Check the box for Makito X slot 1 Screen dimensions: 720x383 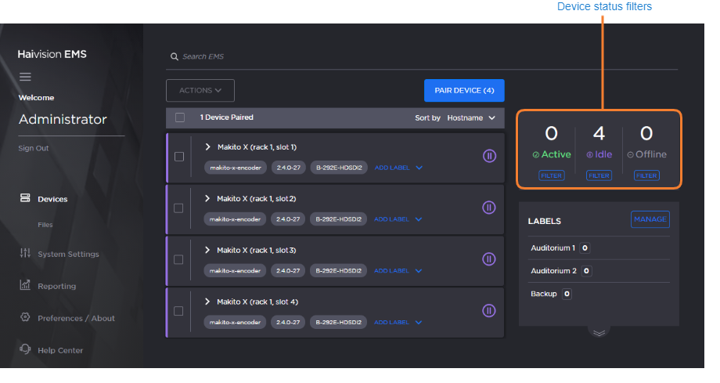(179, 157)
